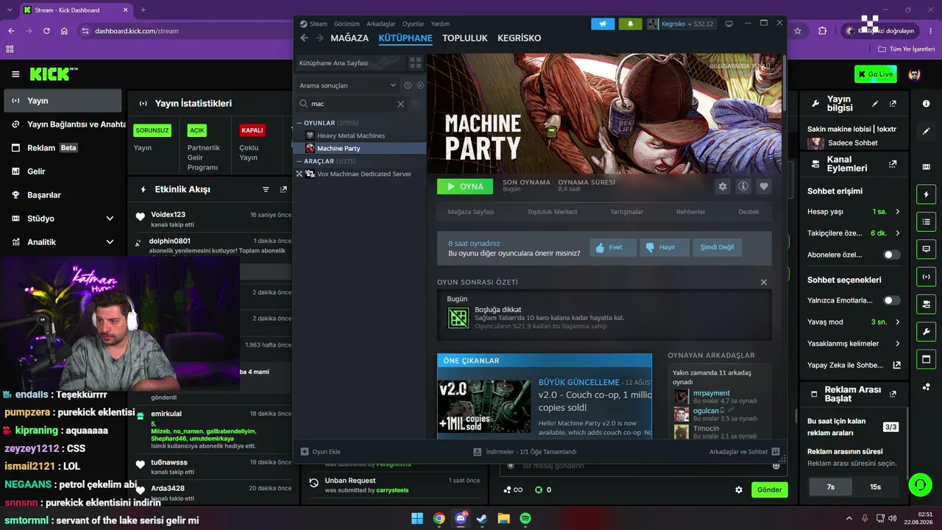
Task: Clear the 'mac' library search
Action: (x=400, y=104)
